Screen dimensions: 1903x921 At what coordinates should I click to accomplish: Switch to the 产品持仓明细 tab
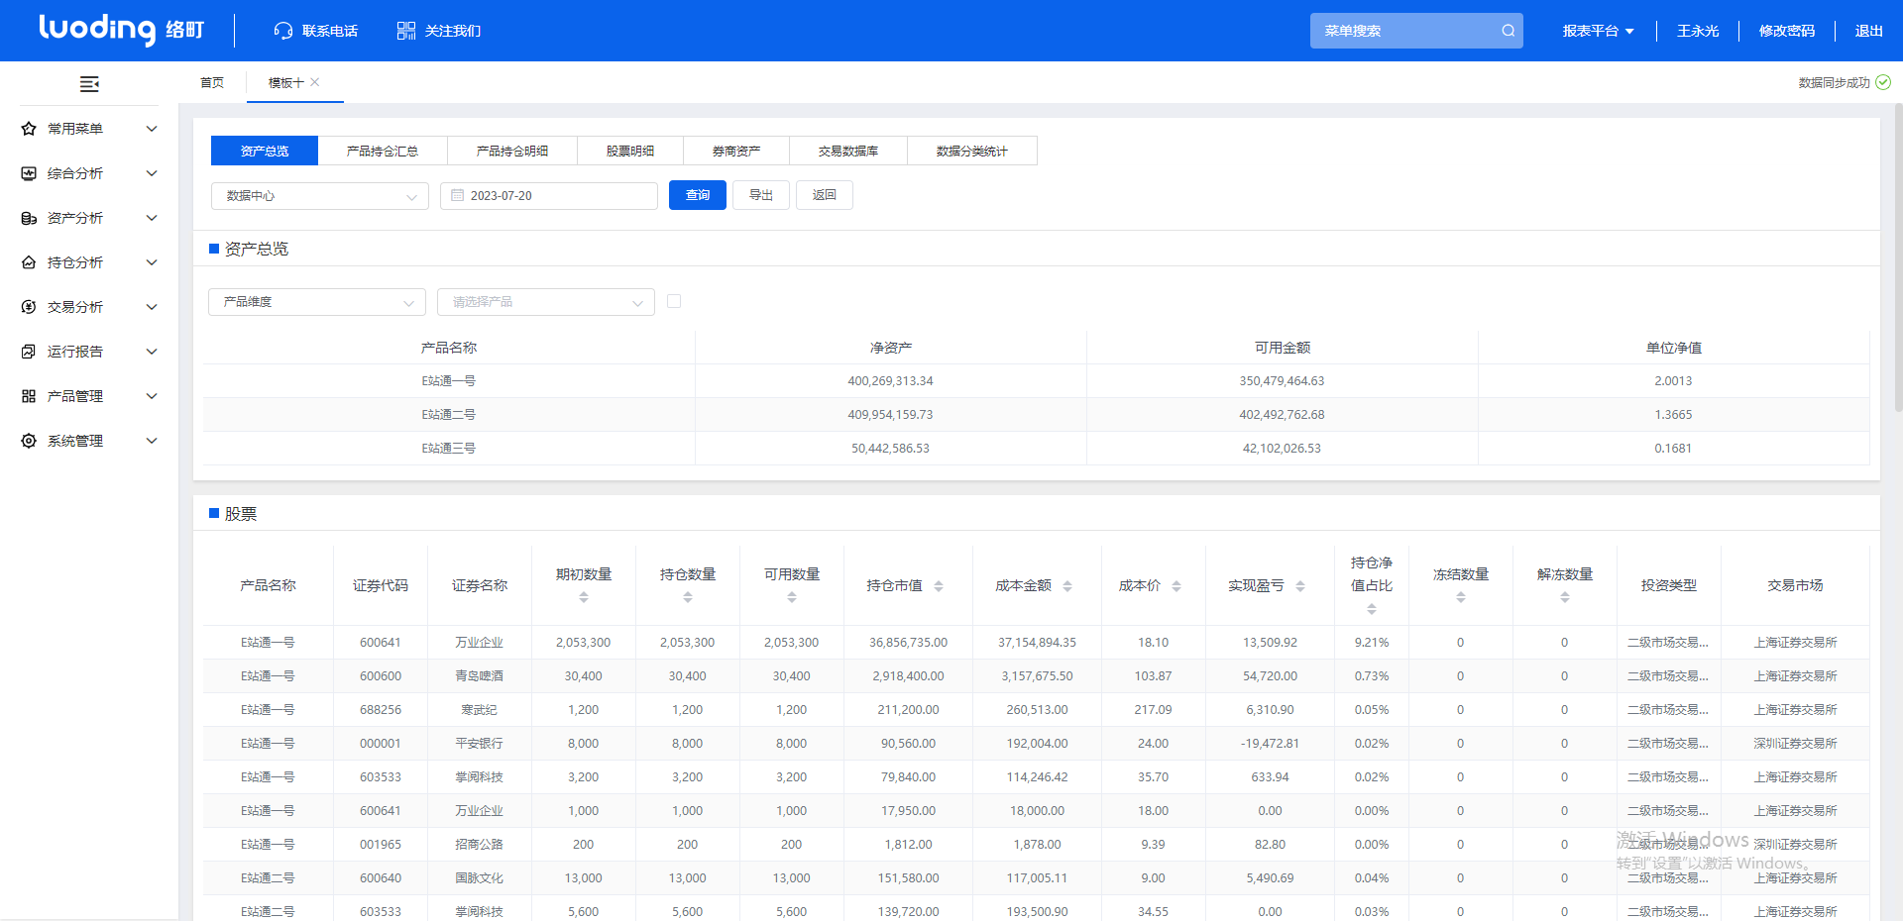click(512, 151)
